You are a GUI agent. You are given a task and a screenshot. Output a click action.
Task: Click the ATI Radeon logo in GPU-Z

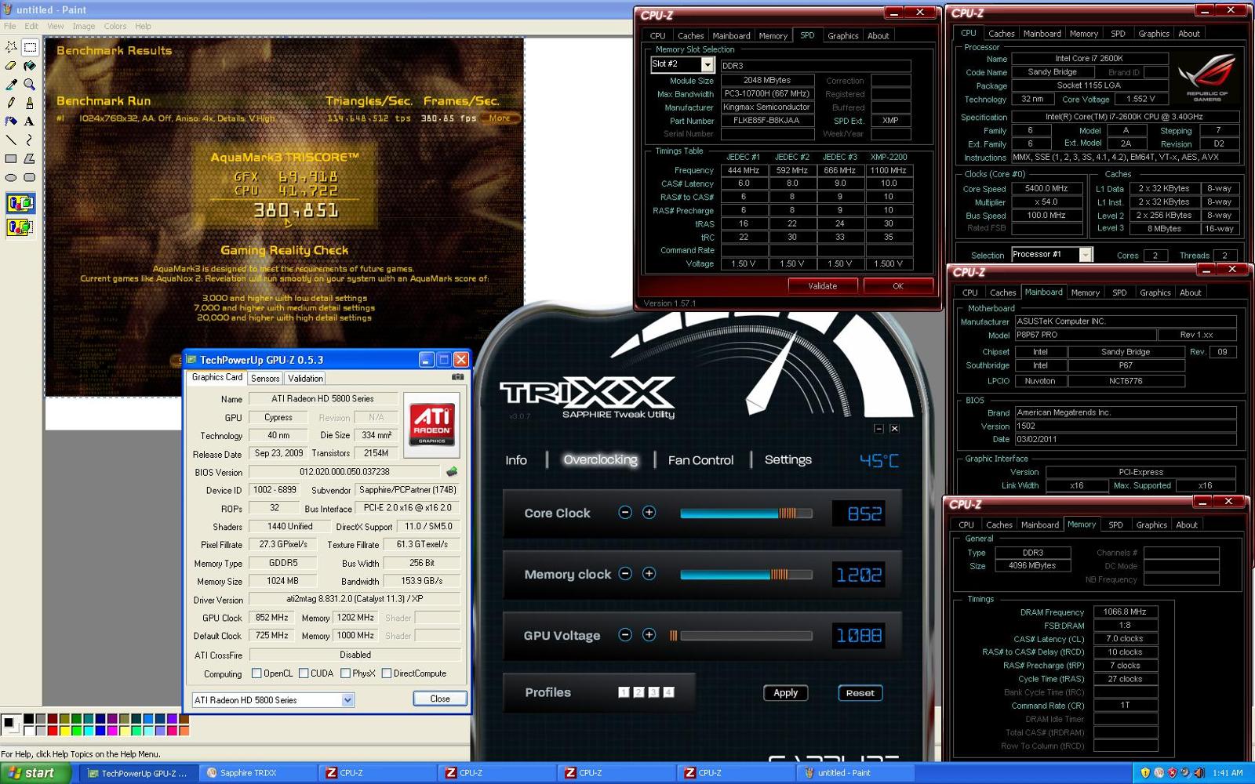click(431, 424)
